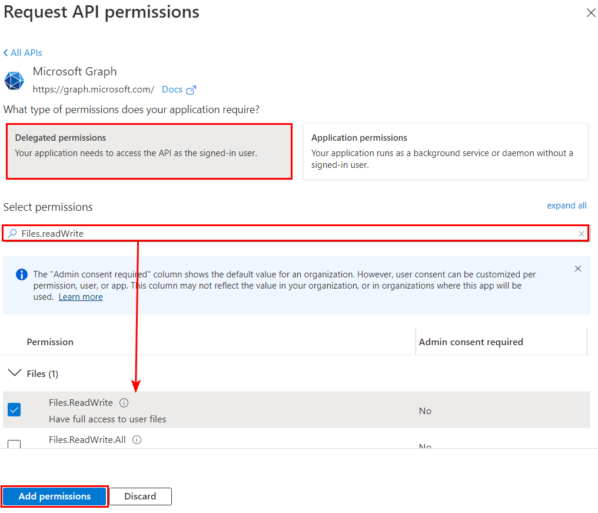Click the Admin consent required column header

point(471,342)
